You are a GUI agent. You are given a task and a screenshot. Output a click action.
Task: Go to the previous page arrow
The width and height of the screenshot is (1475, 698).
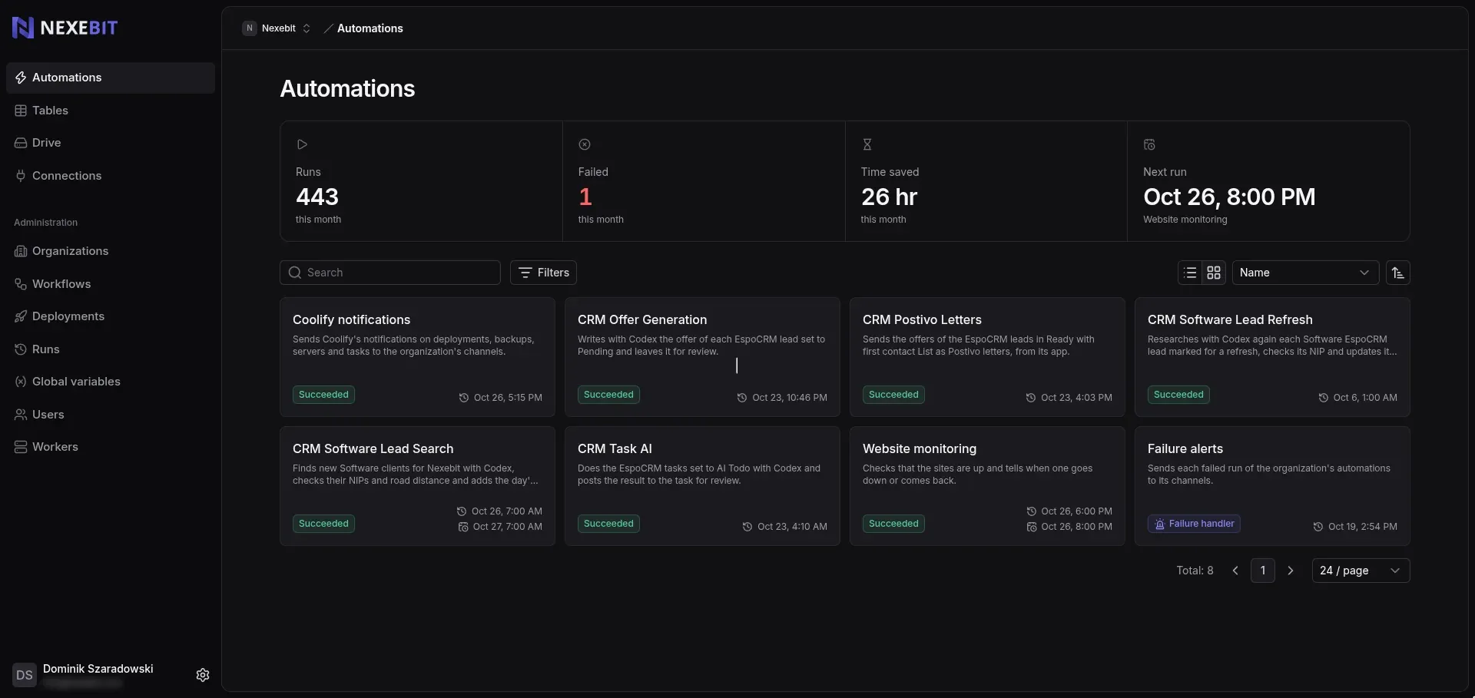1235,571
